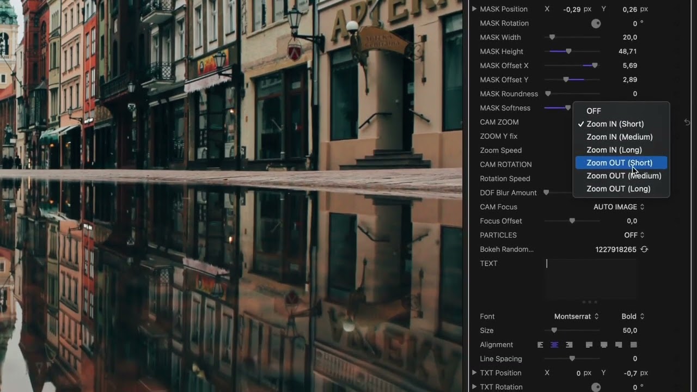Click the MASK Height slider handle
Screen dimensions: 697x392
[x=568, y=52]
